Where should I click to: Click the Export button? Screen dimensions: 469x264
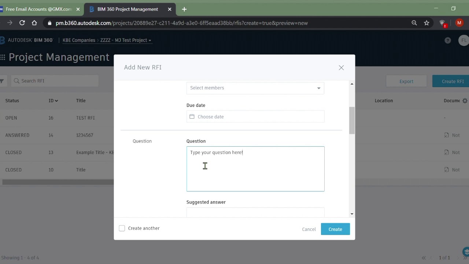406,81
